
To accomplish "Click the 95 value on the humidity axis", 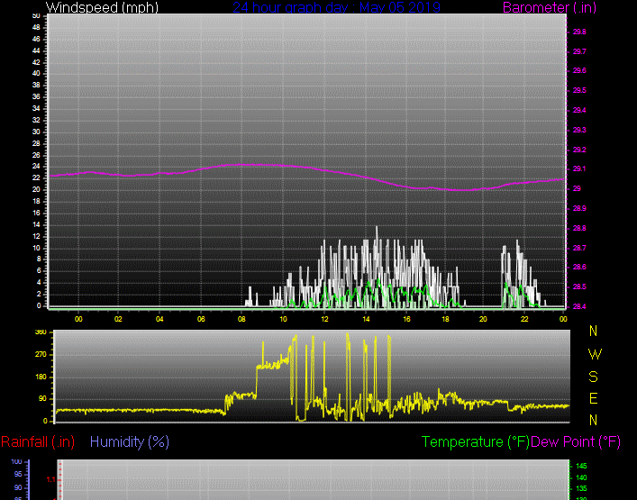I will click(x=18, y=475).
